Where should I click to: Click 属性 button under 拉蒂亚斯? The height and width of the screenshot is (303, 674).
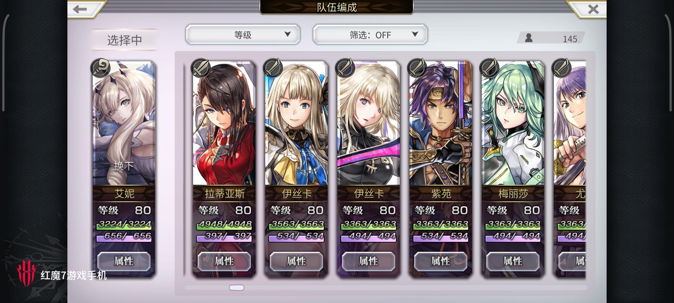point(224,261)
